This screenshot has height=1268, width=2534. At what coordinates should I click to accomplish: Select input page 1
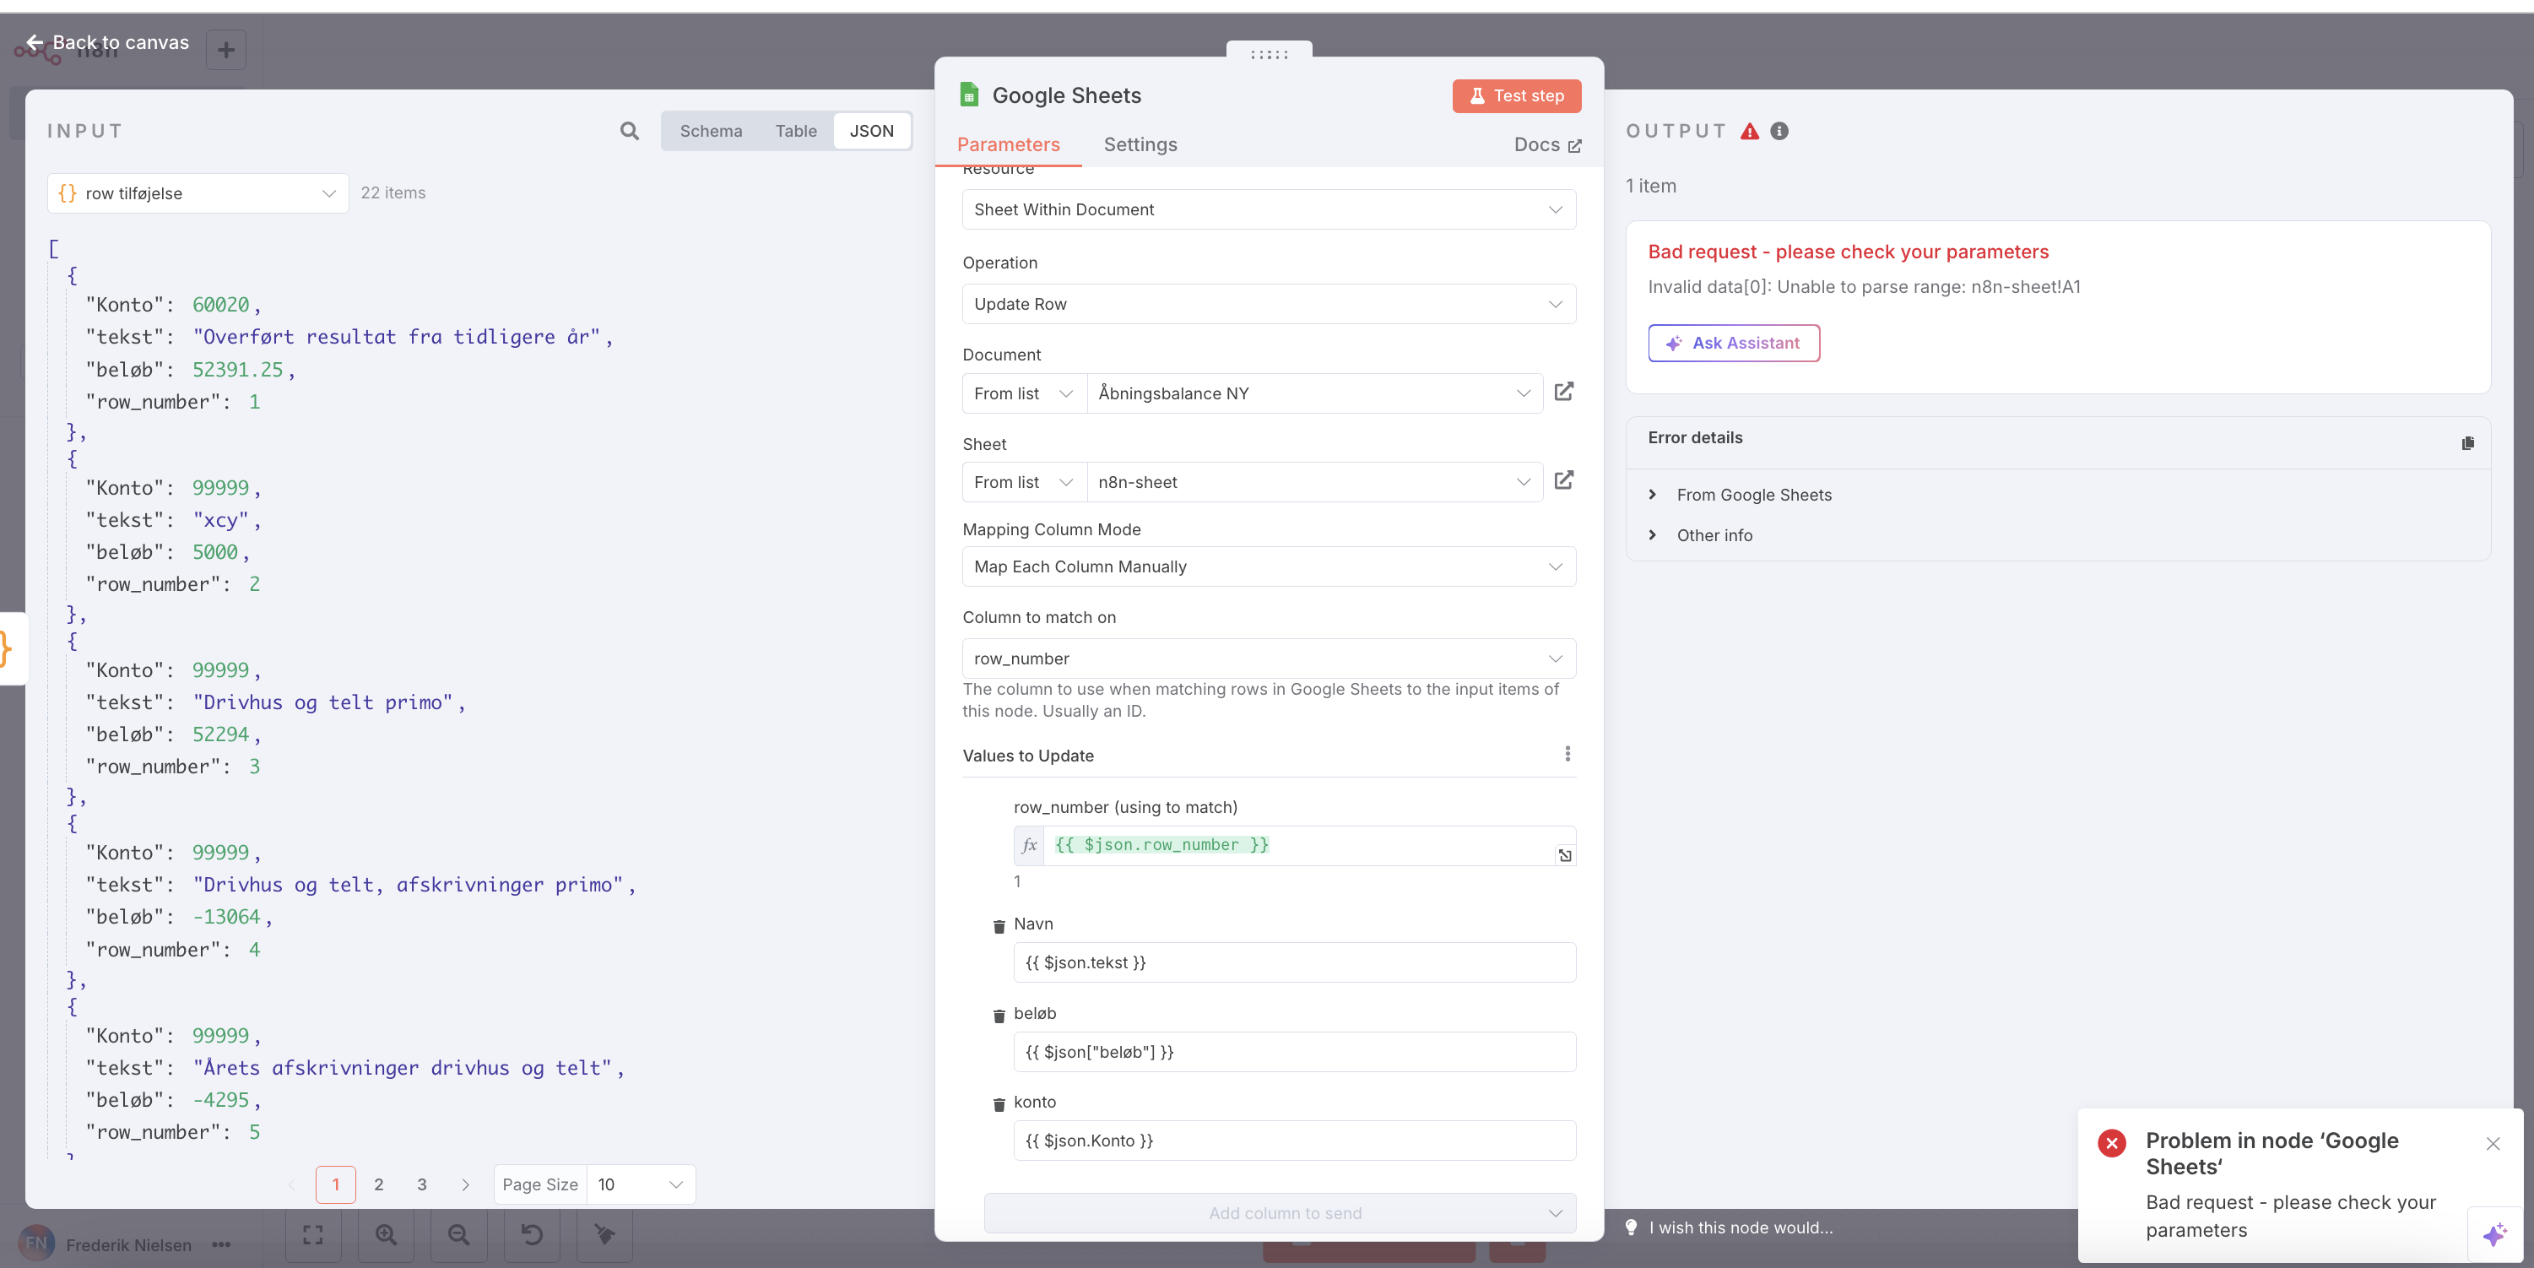point(335,1184)
